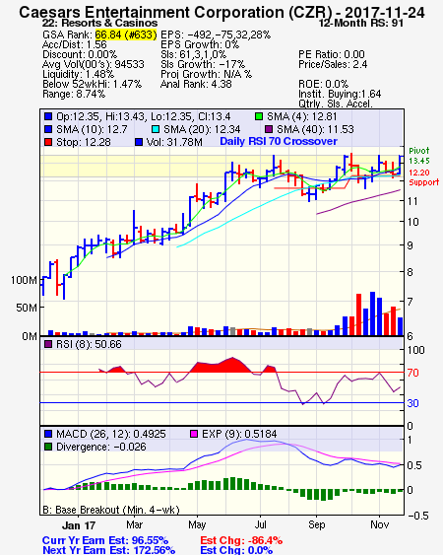Image resolution: width=443 pixels, height=555 pixels.
Task: Click the red RSI 70 threshold label
Action: click(x=412, y=373)
